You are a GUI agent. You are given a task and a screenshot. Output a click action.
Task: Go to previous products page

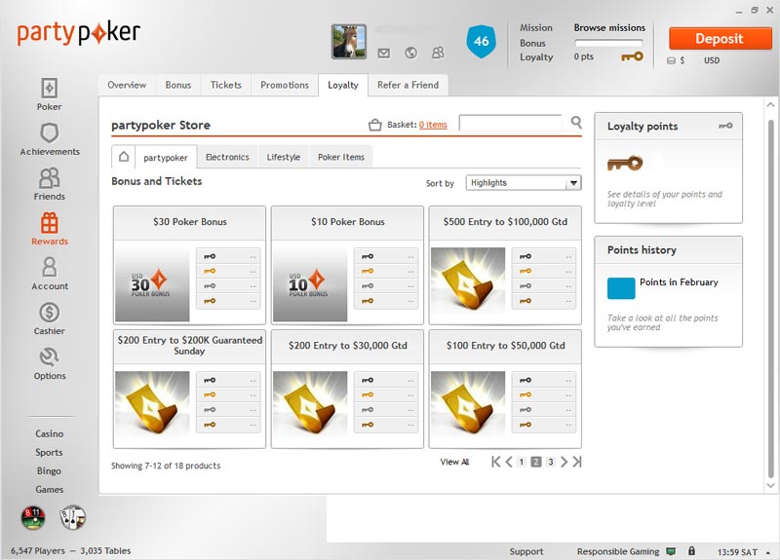click(509, 462)
